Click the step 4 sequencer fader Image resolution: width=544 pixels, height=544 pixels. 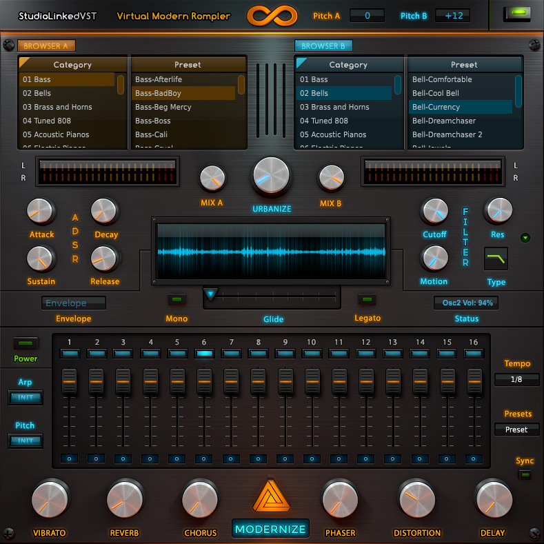click(x=150, y=382)
